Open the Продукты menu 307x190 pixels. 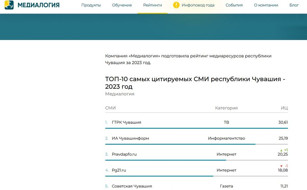point(91,5)
